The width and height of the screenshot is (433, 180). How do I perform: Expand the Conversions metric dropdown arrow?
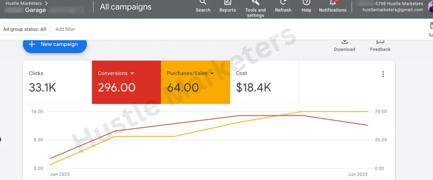click(x=132, y=73)
